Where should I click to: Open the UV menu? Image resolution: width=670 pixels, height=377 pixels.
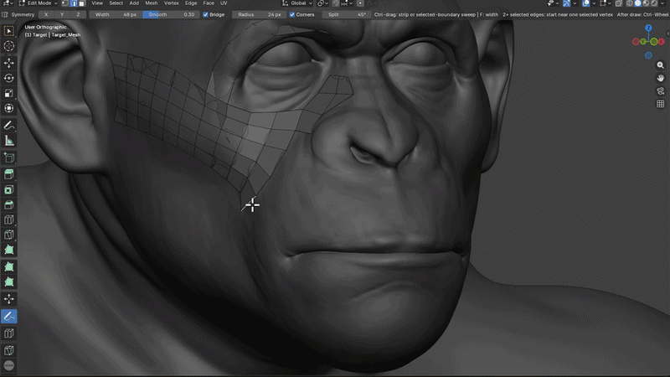pos(224,3)
